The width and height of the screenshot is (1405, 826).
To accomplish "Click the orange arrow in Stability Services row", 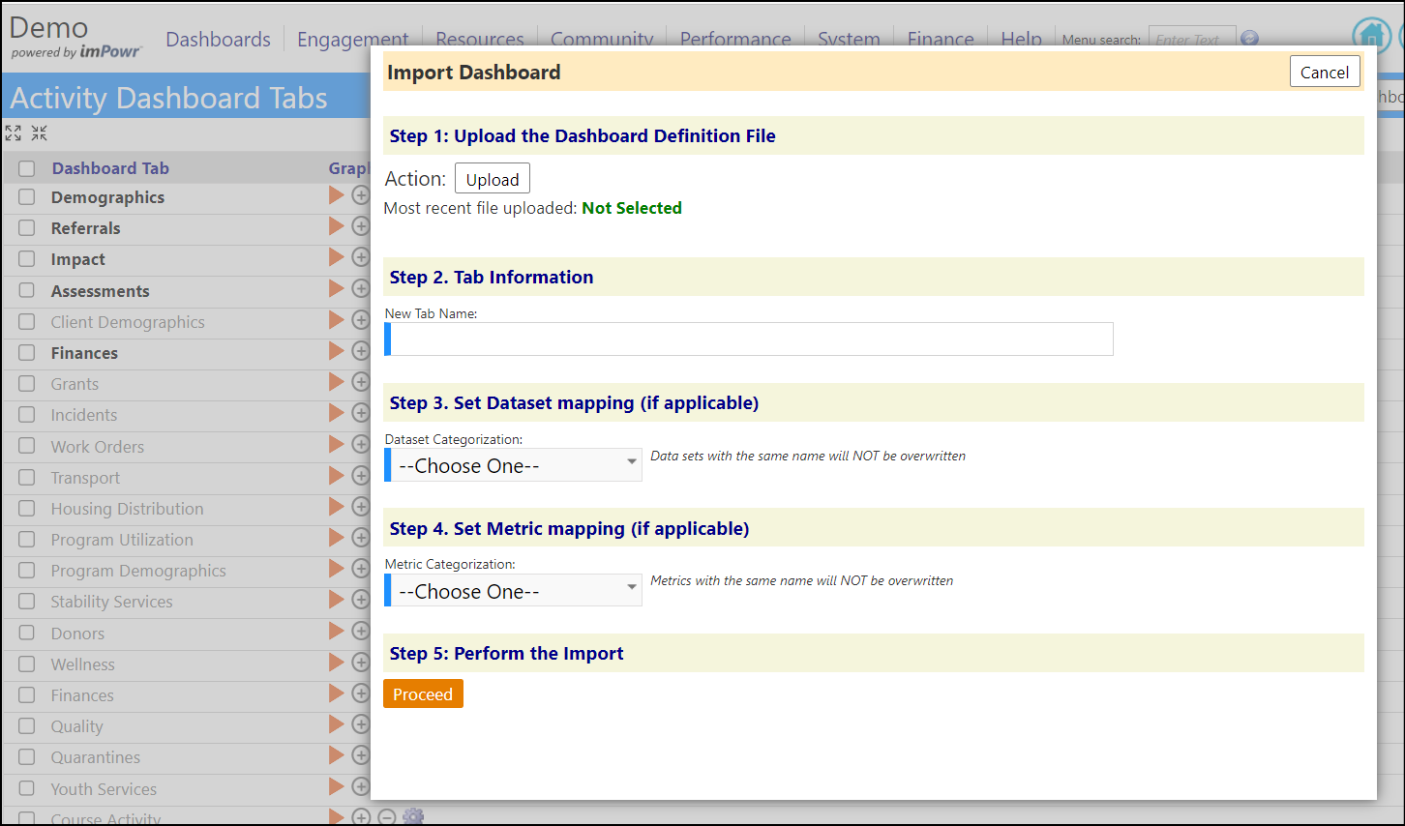I will click(336, 600).
